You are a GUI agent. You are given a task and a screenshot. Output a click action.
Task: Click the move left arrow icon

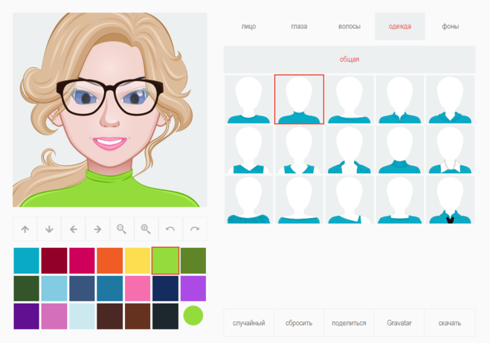pyautogui.click(x=74, y=230)
